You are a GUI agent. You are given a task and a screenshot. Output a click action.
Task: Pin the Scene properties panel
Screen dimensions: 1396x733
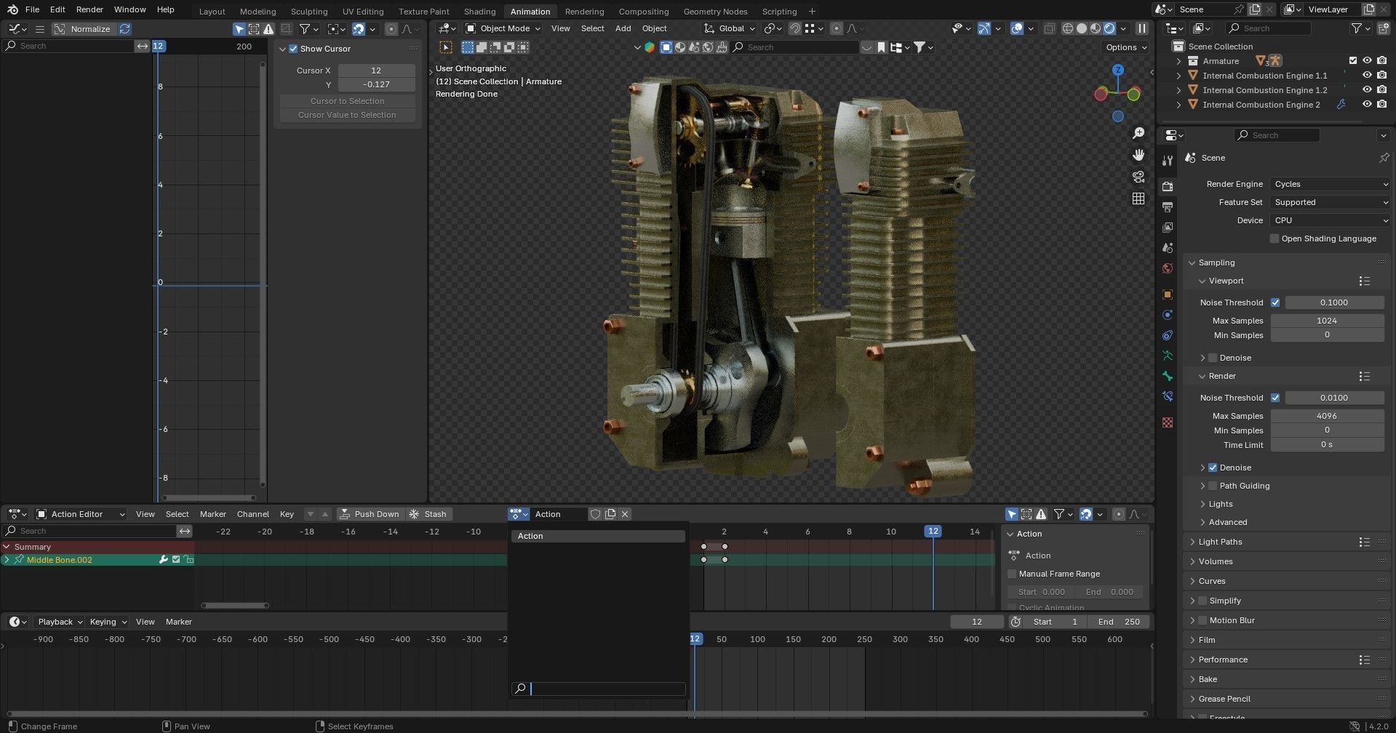coord(1384,158)
